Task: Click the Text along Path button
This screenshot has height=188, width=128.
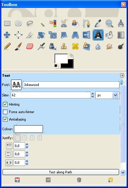Action: click(61, 172)
